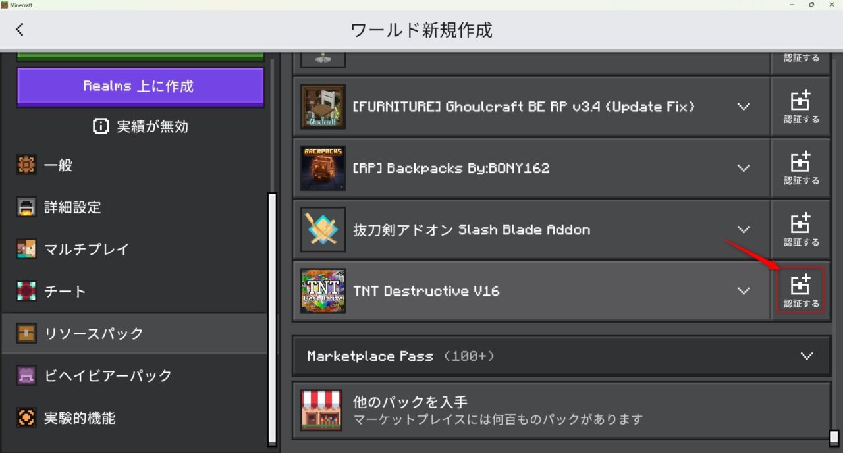Viewport: 843px width, 453px height.
Task: Activate the Backpacks pack with 認証する
Action: (801, 168)
